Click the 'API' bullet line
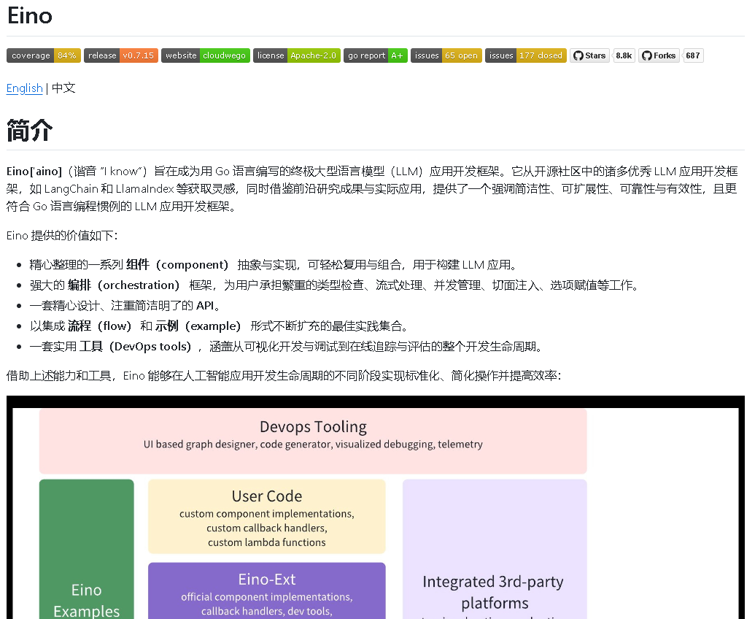Viewport: 755px width, 619px height. (x=125, y=305)
